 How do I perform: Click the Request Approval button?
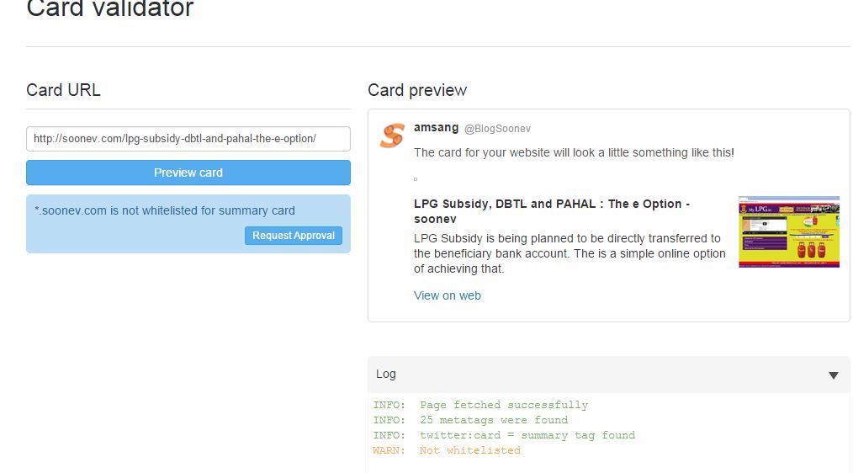pyautogui.click(x=294, y=235)
